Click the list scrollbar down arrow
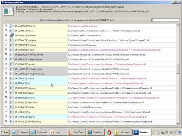The height and width of the screenshot is (136, 182). tap(178, 124)
